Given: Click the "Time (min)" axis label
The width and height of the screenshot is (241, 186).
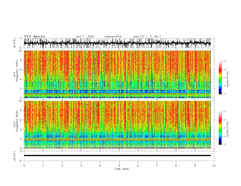Looking at the screenshot, I should coord(122,169).
